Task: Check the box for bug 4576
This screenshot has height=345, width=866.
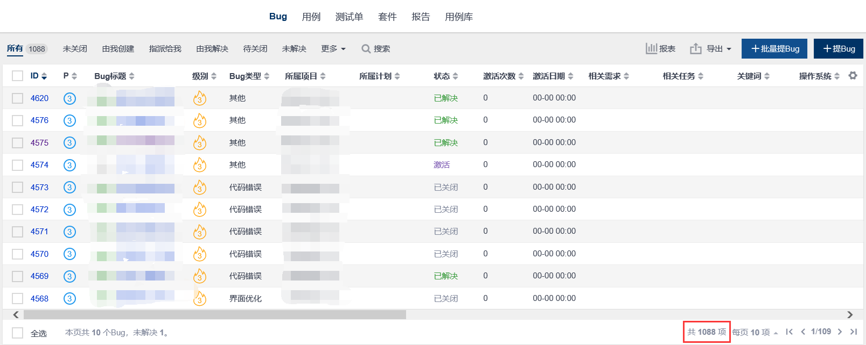Action: tap(18, 120)
